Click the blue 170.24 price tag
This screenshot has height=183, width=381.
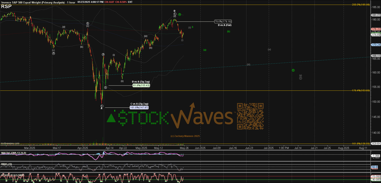(x=376, y=45)
